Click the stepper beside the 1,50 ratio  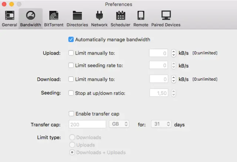[x=173, y=93]
